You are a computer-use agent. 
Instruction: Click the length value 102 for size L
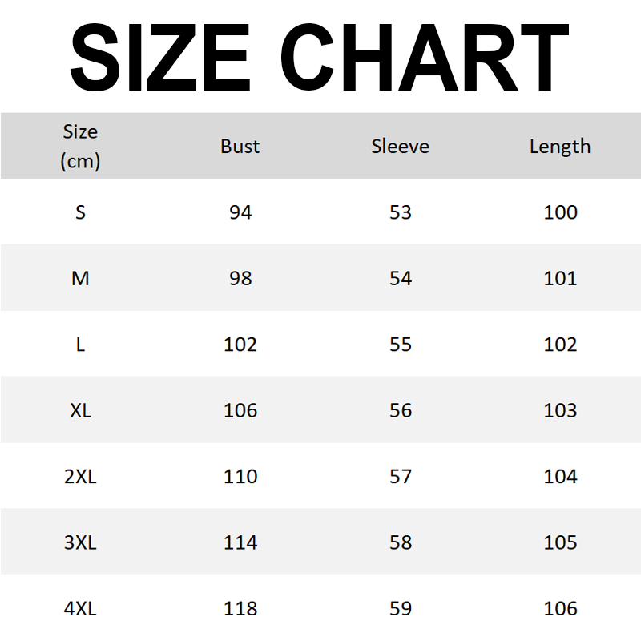click(x=560, y=345)
